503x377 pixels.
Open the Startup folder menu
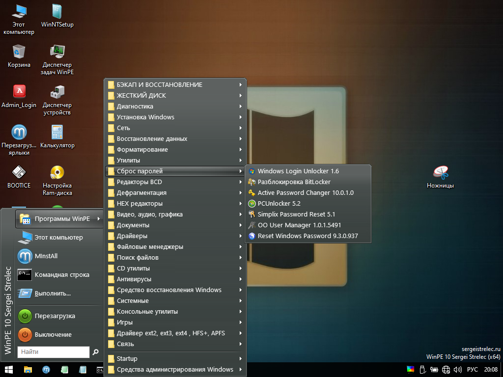pos(175,359)
